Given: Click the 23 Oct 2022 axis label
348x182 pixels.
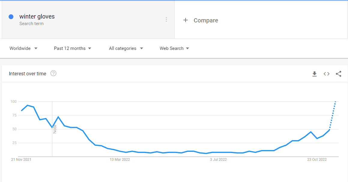Looking at the screenshot, I should [x=317, y=160].
